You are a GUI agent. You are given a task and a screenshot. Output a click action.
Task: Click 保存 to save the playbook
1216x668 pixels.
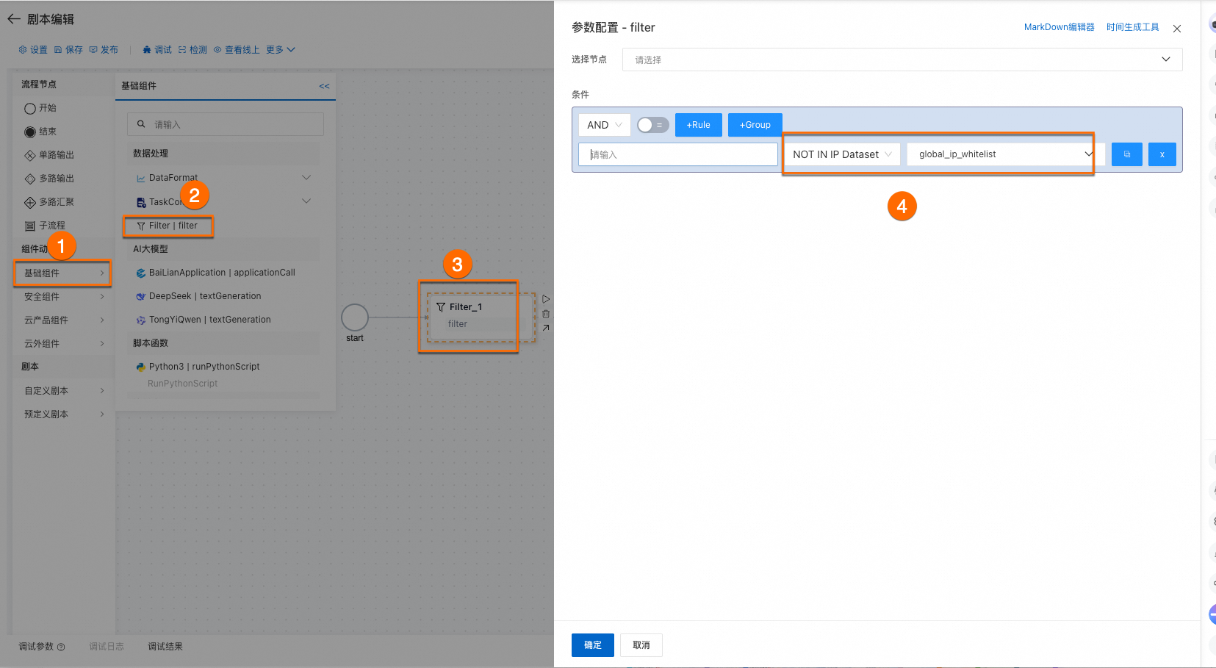pos(68,50)
